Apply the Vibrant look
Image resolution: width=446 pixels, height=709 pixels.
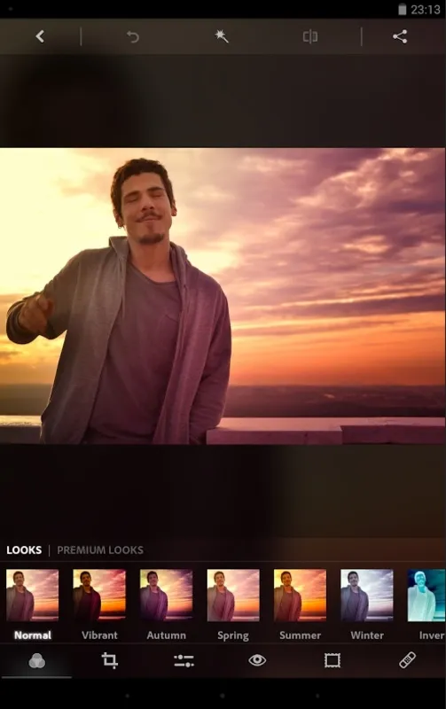(99, 595)
